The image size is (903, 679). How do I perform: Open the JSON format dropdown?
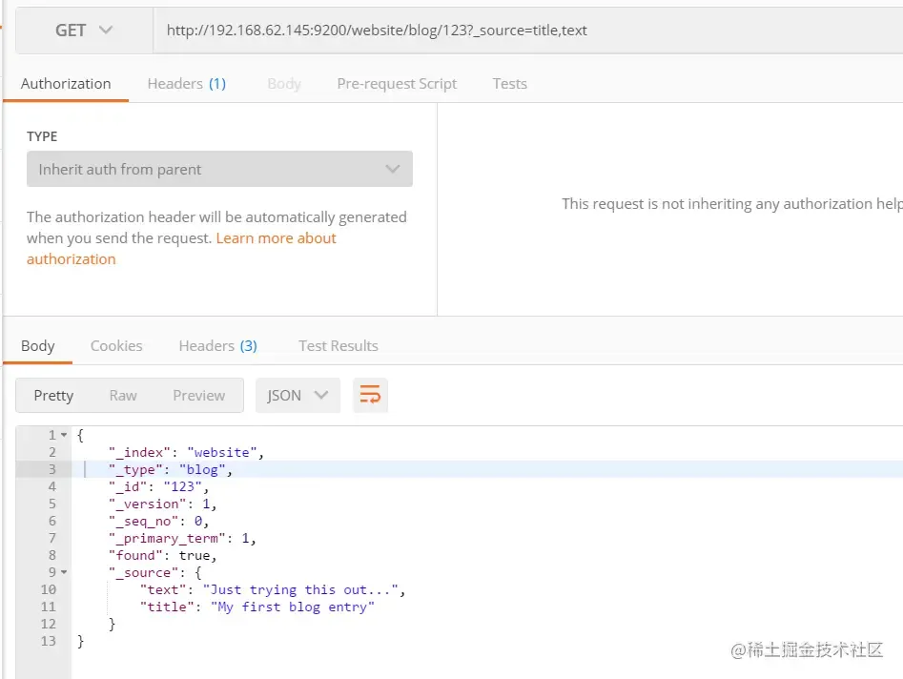click(x=298, y=396)
